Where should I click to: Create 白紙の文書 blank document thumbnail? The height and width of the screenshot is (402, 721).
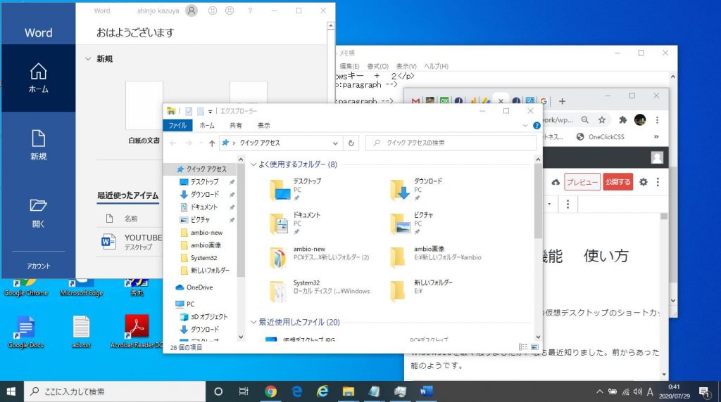click(x=144, y=105)
